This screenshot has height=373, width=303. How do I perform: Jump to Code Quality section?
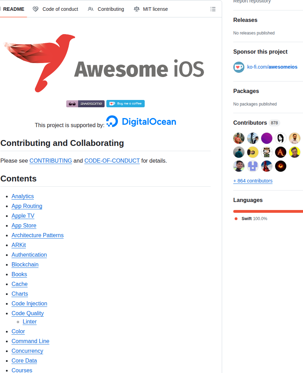click(28, 313)
